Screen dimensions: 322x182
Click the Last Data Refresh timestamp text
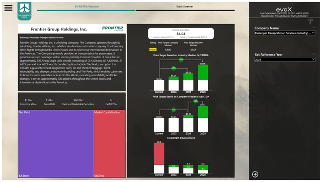[x=284, y=14]
